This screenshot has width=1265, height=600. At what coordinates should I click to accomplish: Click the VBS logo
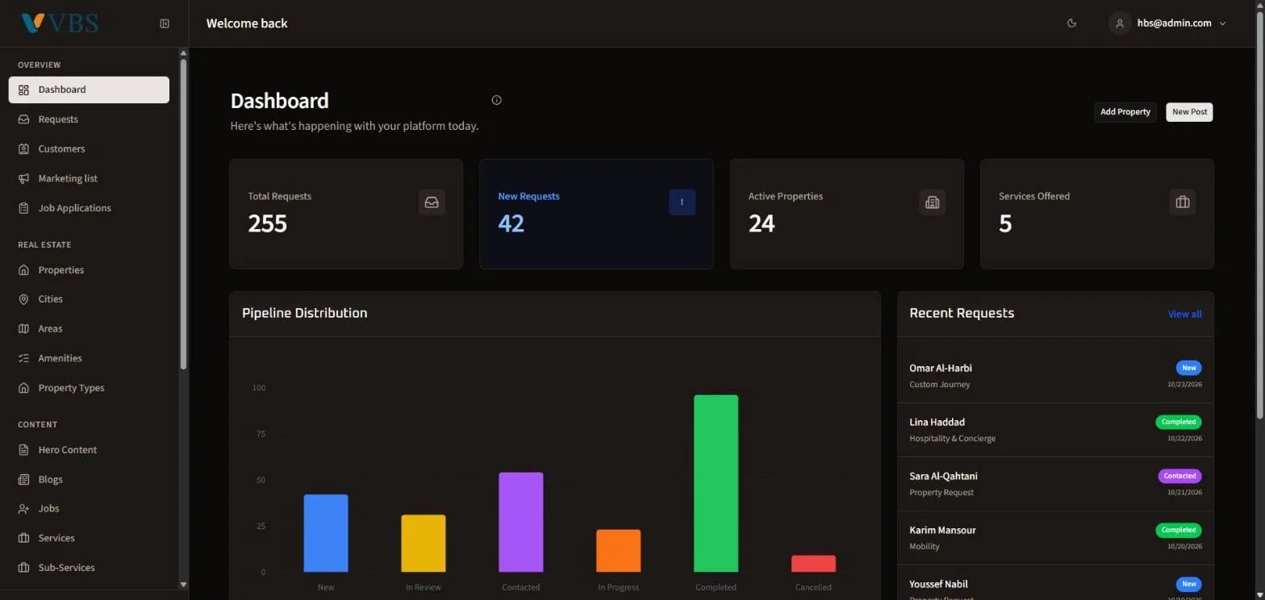click(x=60, y=23)
